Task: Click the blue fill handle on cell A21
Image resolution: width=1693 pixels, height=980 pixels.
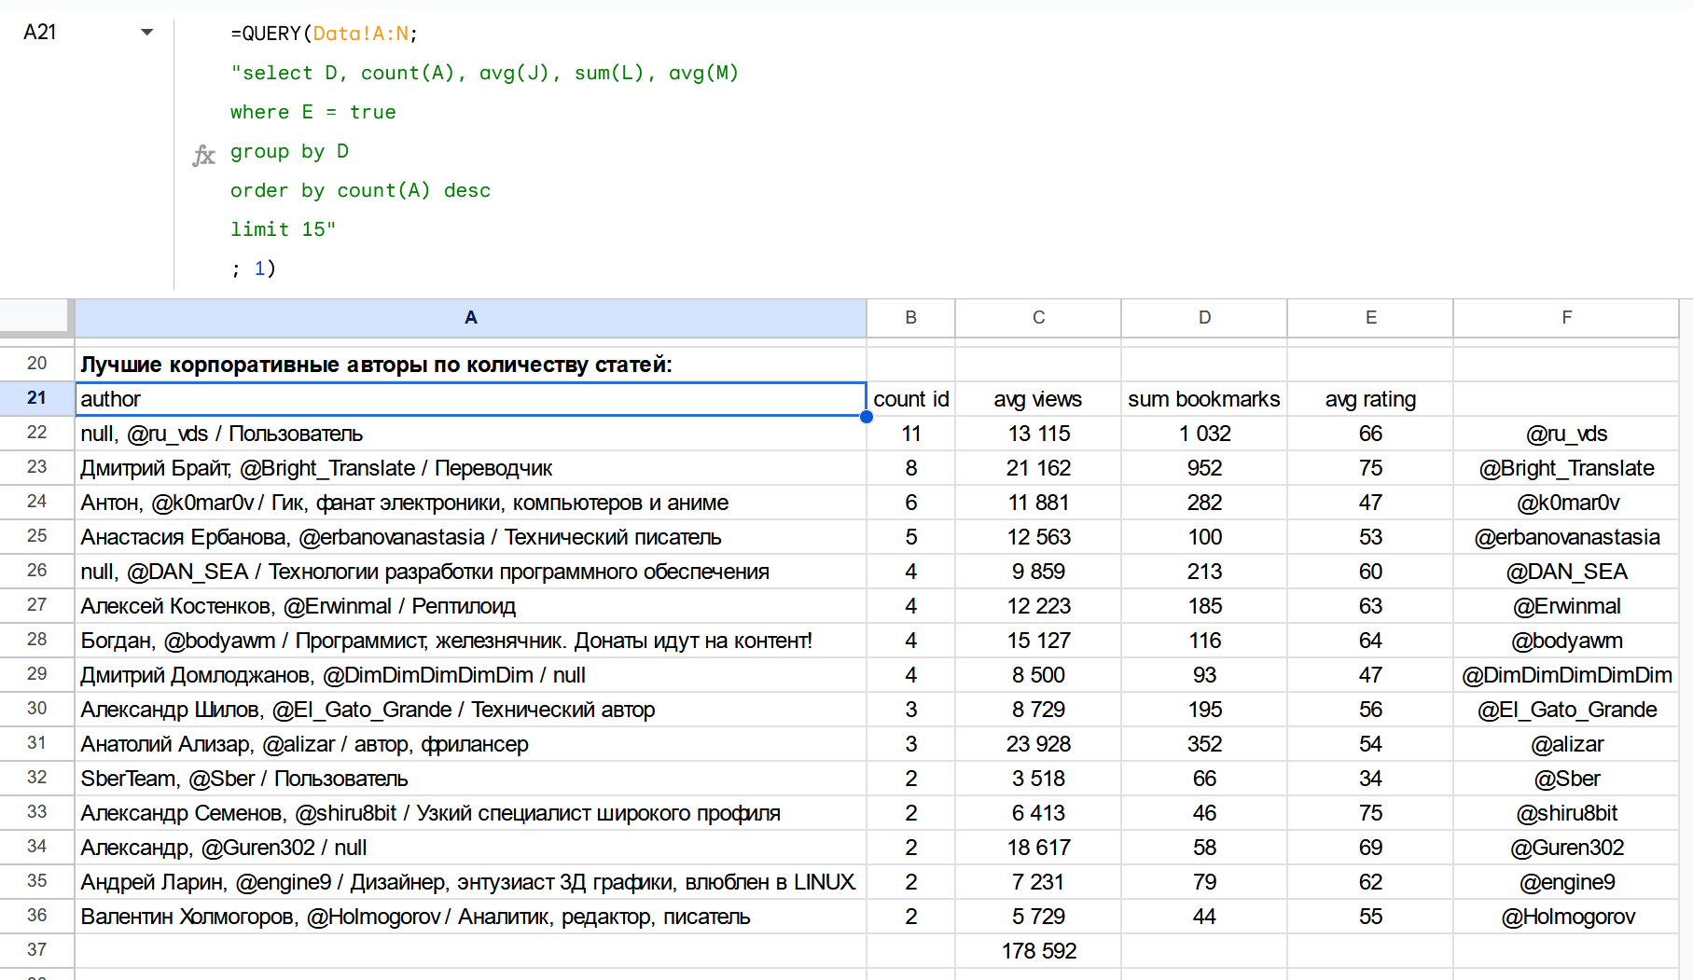Action: 867,417
